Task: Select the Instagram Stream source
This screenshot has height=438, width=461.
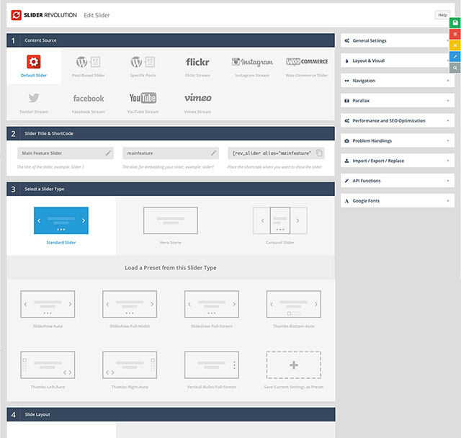Action: pos(252,66)
